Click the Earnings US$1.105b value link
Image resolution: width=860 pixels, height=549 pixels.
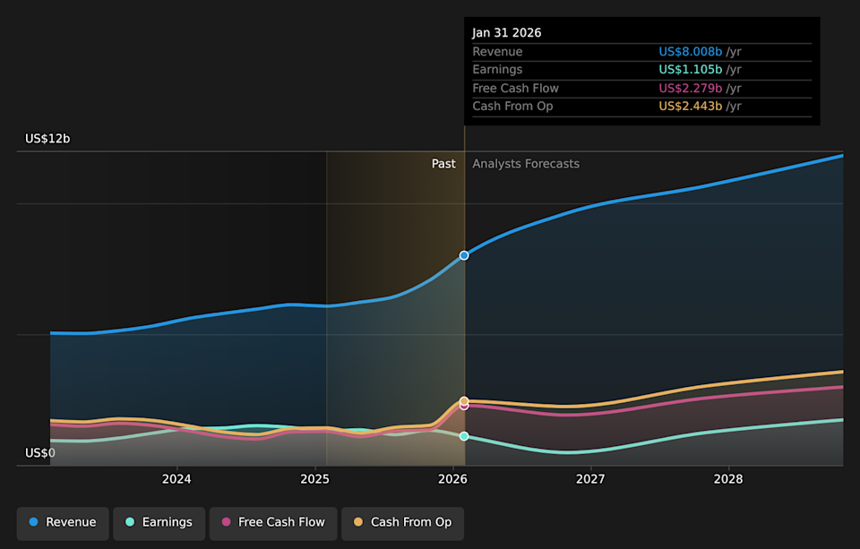(690, 69)
